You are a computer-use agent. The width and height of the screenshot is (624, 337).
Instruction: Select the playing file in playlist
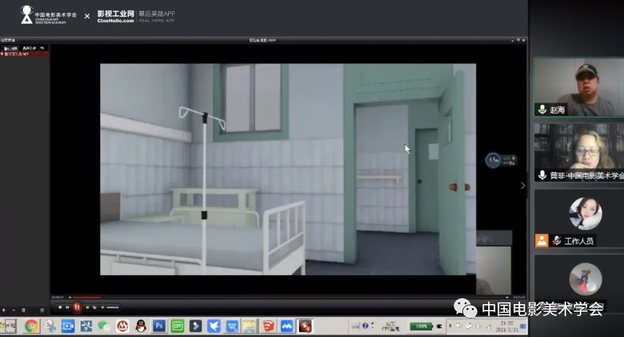[18, 53]
